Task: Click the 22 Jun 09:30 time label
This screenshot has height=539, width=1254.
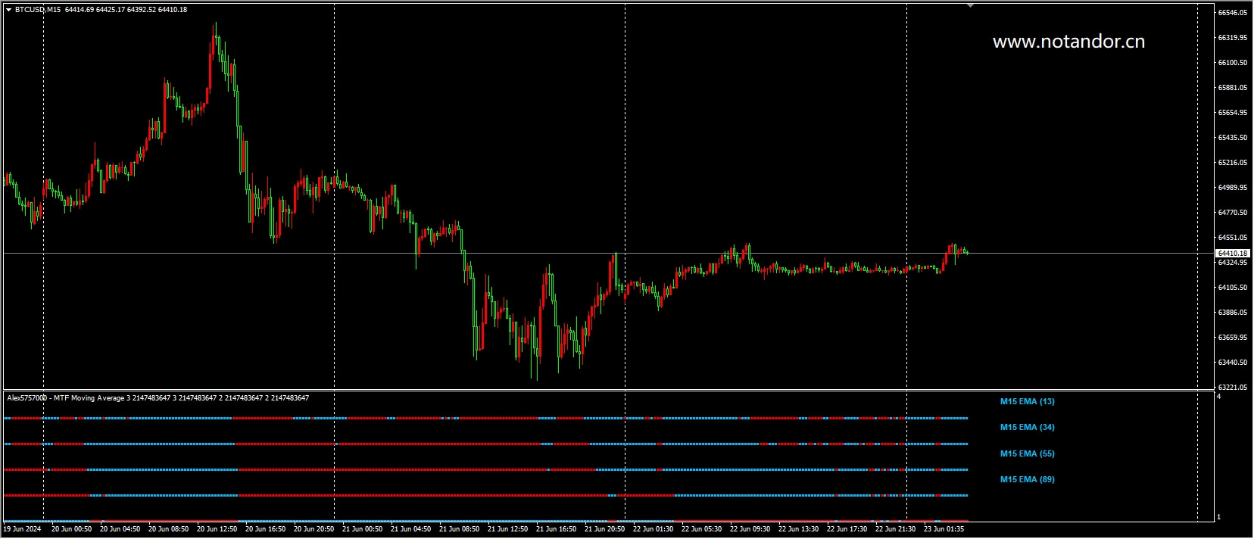Action: 750,529
